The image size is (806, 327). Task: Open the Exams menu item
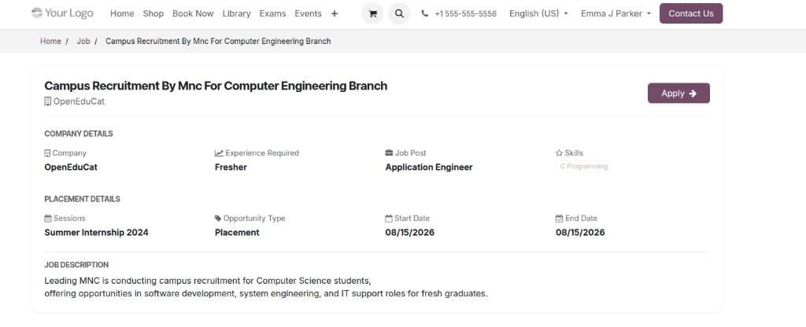(x=272, y=14)
